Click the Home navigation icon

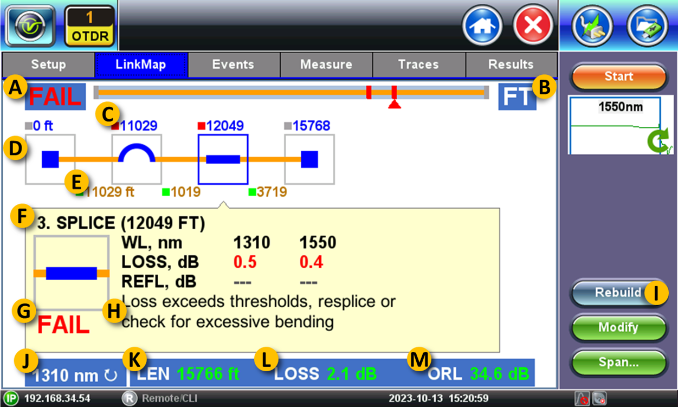click(x=482, y=24)
